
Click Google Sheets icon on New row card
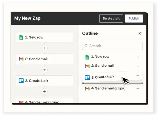pos(21,37)
